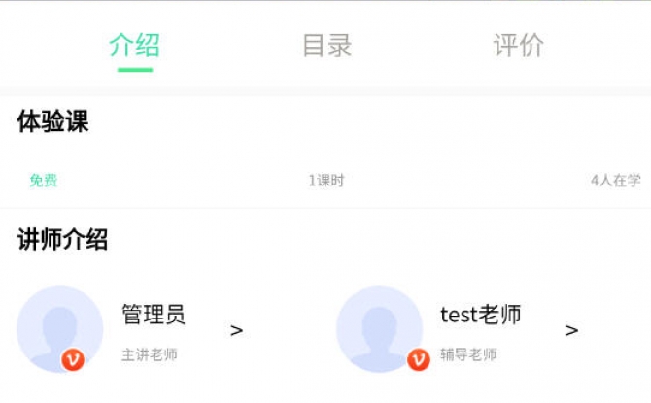The image size is (651, 403).
Task: Switch to the 介绍 tab
Action: click(134, 46)
